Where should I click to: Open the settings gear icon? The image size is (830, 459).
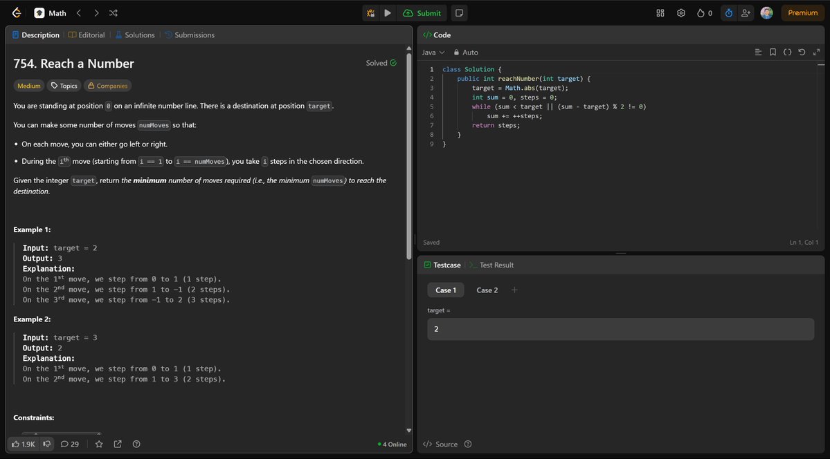click(x=681, y=12)
